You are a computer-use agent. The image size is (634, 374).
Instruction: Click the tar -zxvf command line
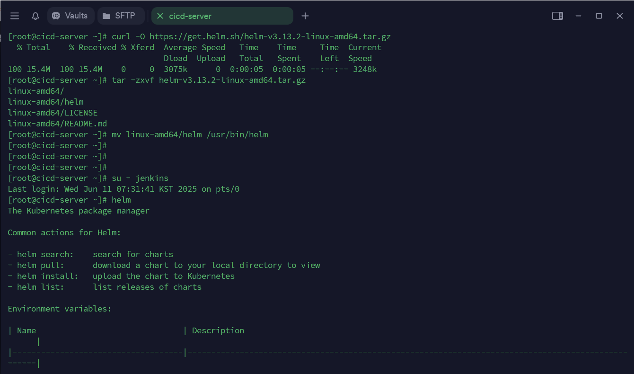pos(209,80)
